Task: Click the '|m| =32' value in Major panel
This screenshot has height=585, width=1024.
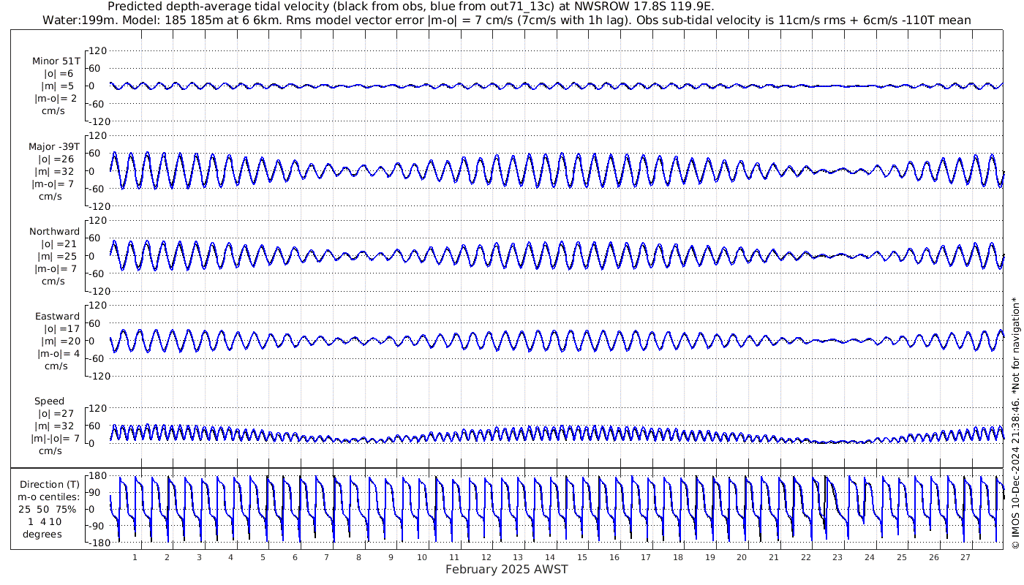Action: coord(56,171)
